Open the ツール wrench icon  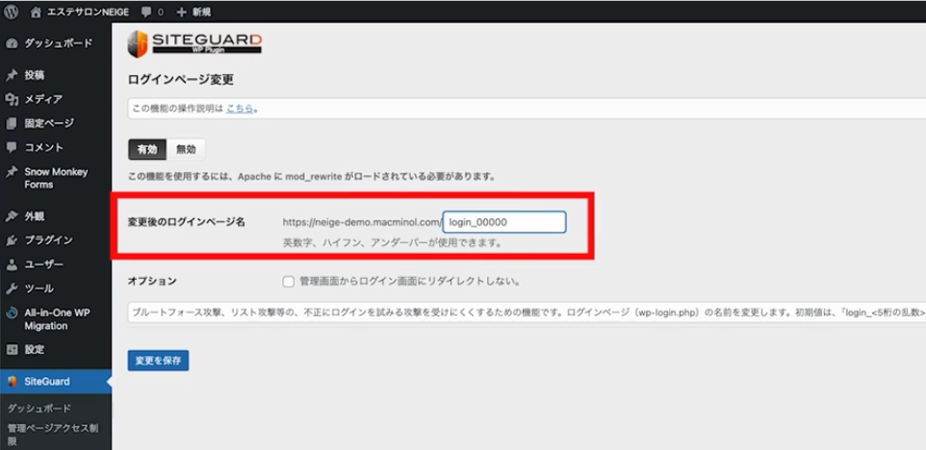(x=12, y=288)
